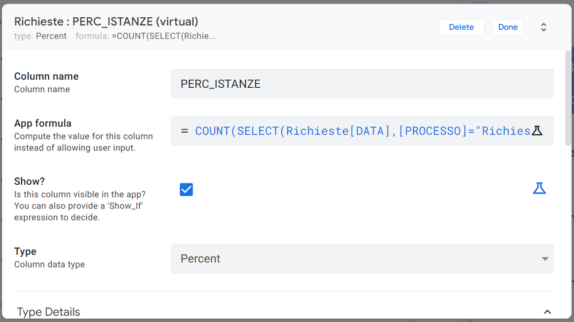Viewport: 574px width, 322px height.
Task: Click the Type Details heading
Action: tap(48, 312)
